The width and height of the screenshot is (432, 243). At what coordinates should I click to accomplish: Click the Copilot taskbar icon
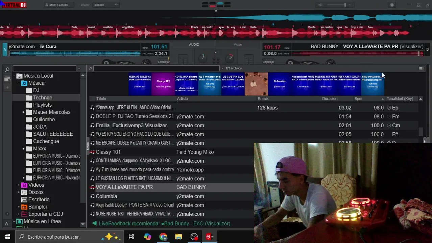tap(148, 237)
